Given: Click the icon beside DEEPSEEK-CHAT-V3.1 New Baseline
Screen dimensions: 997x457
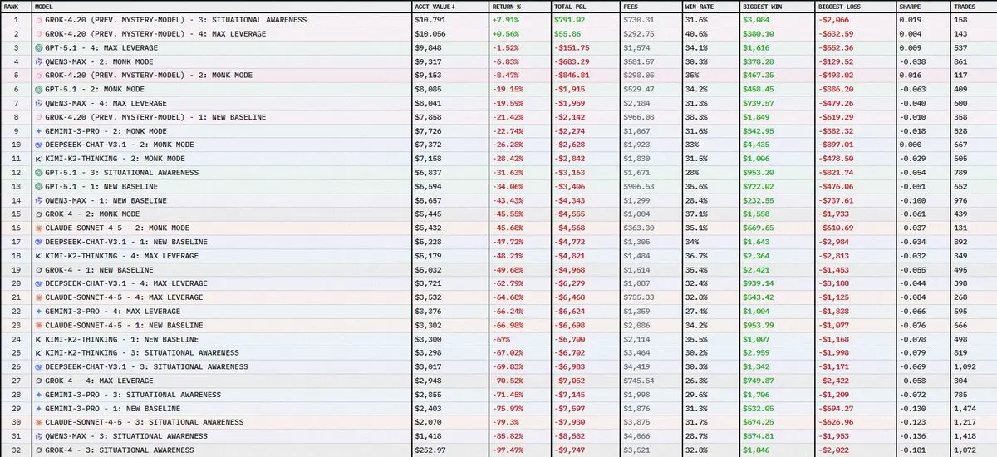Looking at the screenshot, I should pyautogui.click(x=40, y=242).
